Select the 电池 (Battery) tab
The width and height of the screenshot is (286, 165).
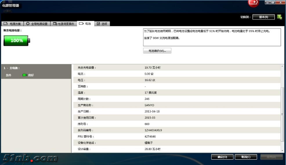pyautogui.click(x=85, y=24)
